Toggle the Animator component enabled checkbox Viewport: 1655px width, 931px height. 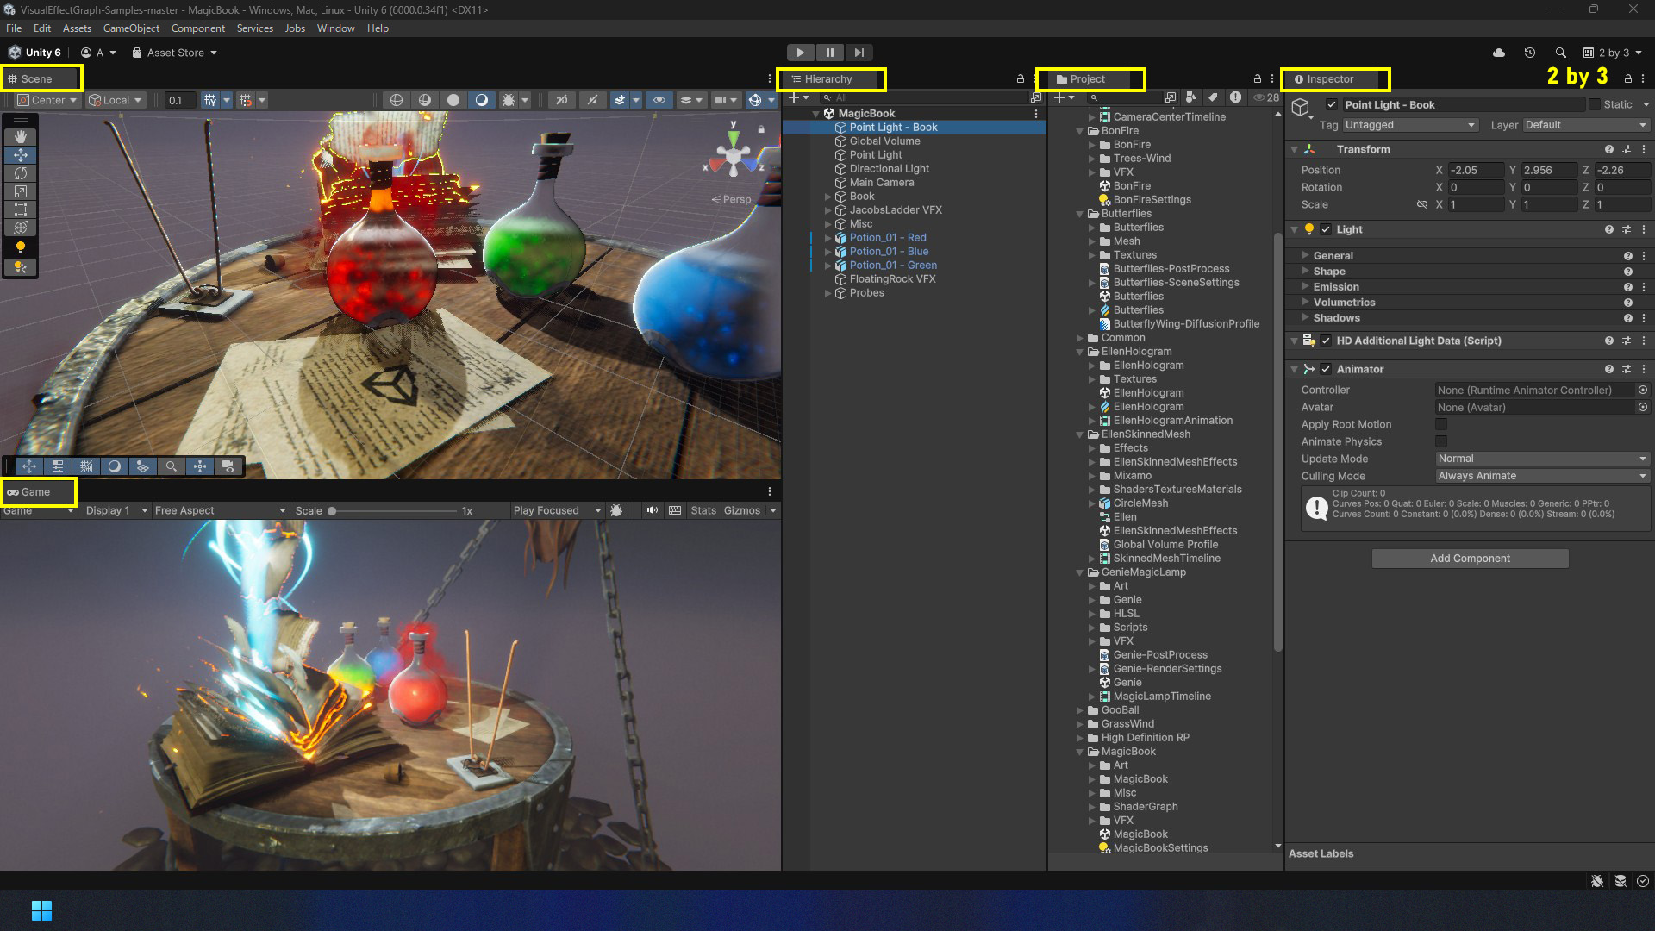(1326, 369)
